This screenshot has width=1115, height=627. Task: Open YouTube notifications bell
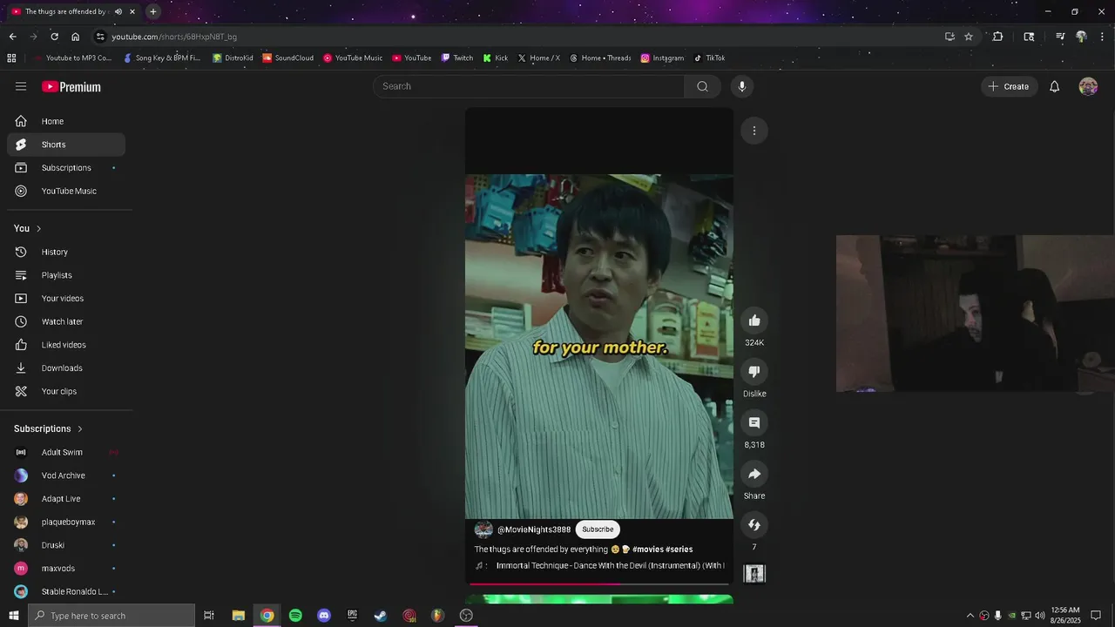[x=1054, y=86]
